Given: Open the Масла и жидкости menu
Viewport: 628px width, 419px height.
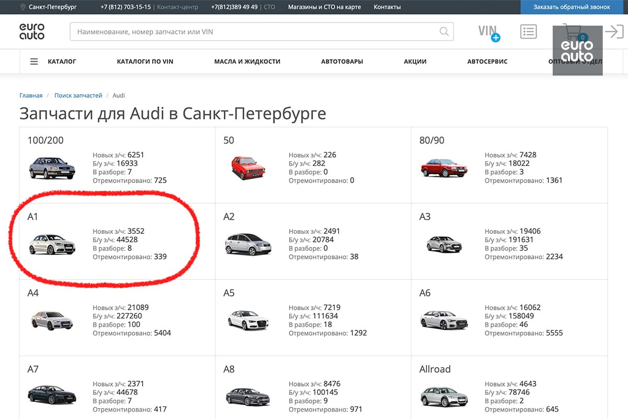Looking at the screenshot, I should [x=247, y=62].
